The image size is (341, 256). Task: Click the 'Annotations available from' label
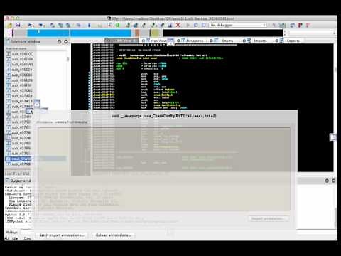[62, 122]
